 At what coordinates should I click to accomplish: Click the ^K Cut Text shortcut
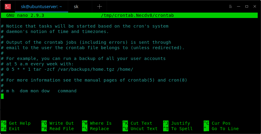coord(137,123)
